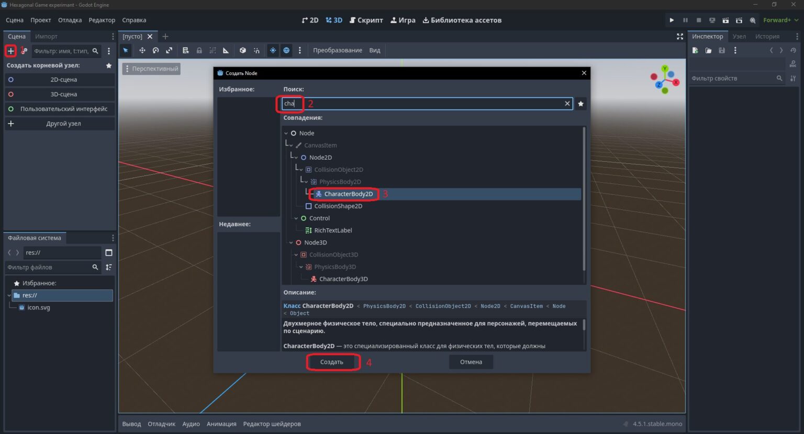The height and width of the screenshot is (434, 804).
Task: Open Inspector extra resource options dots
Action: click(735, 50)
